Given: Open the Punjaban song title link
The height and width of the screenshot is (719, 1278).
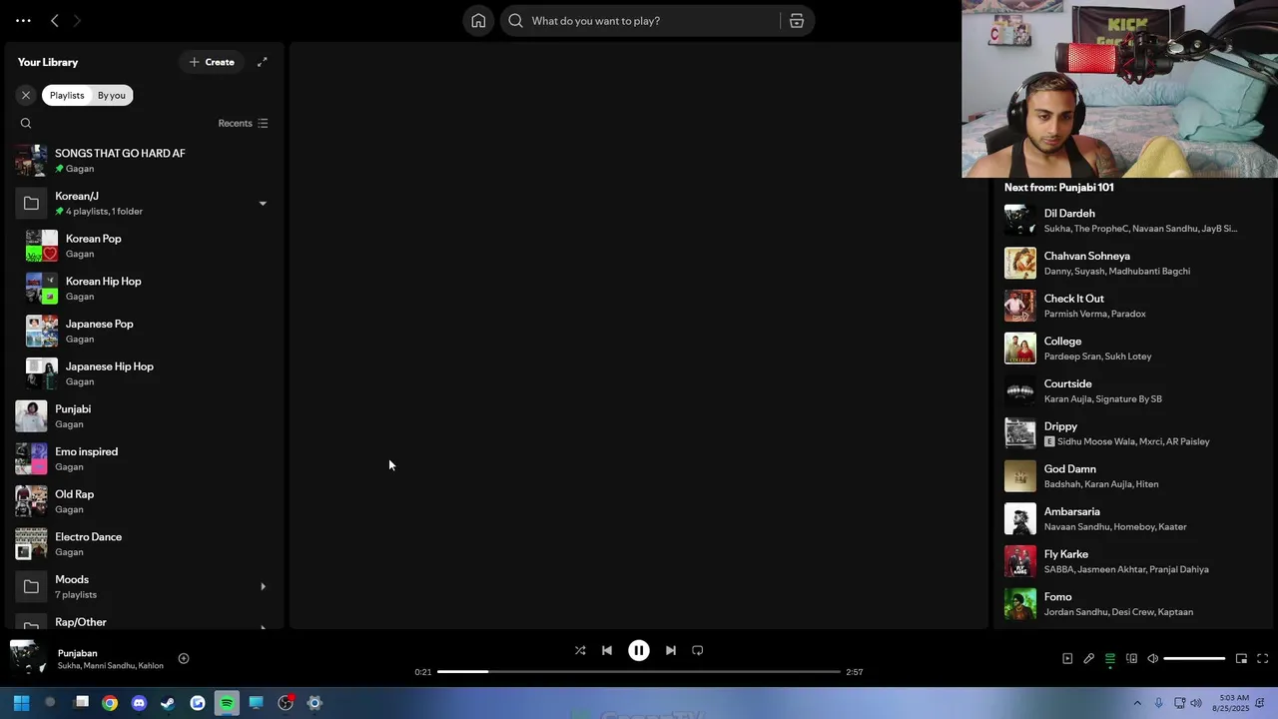Looking at the screenshot, I should [x=78, y=653].
